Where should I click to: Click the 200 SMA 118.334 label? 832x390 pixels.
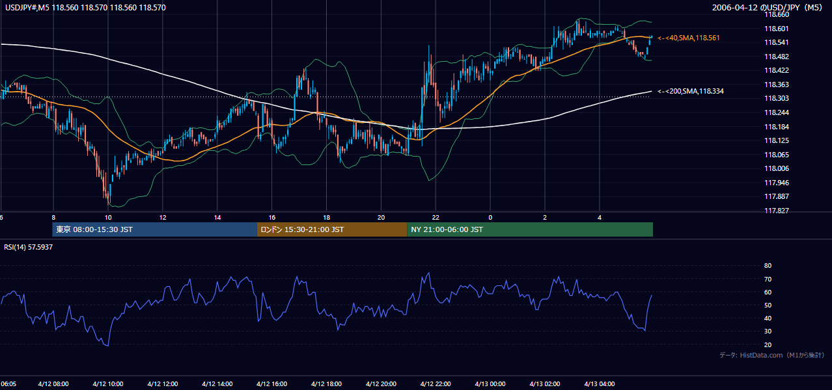(x=691, y=91)
